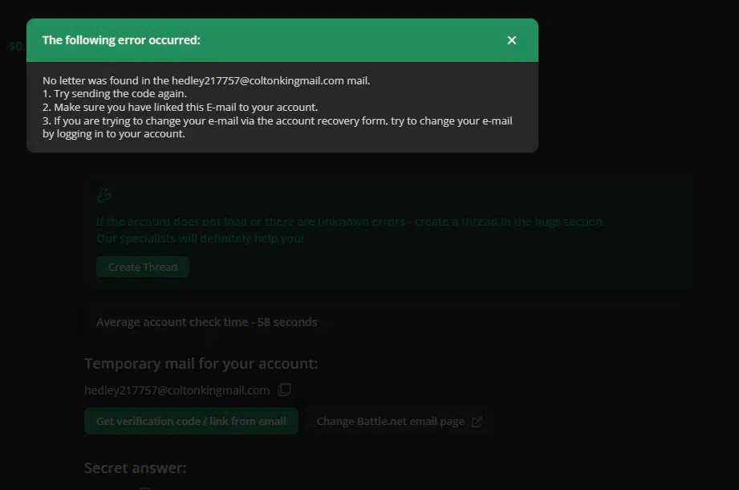Copy the temporary mail address using the copy icon
Image resolution: width=739 pixels, height=490 pixels.
click(284, 390)
